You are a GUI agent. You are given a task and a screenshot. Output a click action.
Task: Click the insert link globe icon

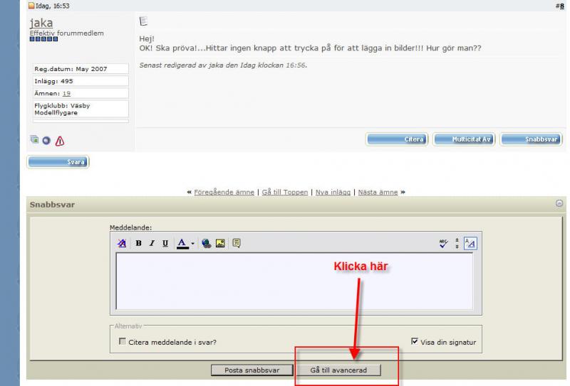pyautogui.click(x=207, y=243)
